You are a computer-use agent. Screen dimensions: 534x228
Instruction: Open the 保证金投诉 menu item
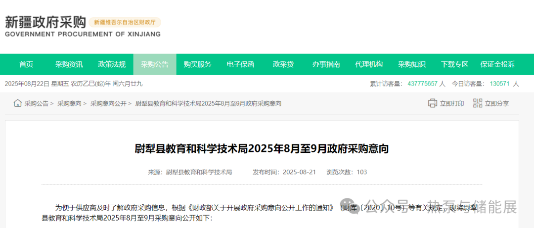(x=497, y=64)
